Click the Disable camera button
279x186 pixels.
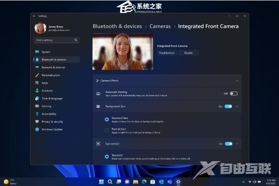[x=189, y=53]
